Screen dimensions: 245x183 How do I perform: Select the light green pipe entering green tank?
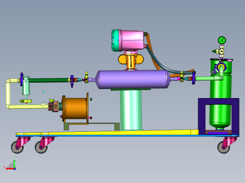tap(209, 78)
